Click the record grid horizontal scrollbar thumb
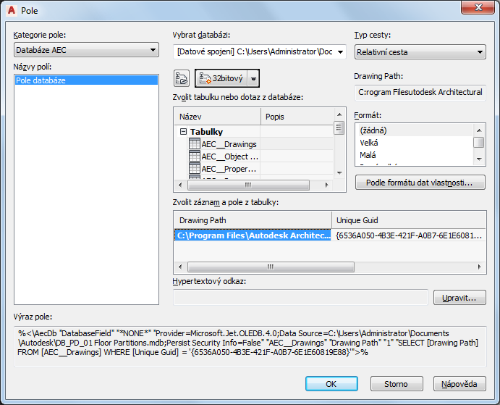The width and height of the screenshot is (500, 405). point(271,267)
